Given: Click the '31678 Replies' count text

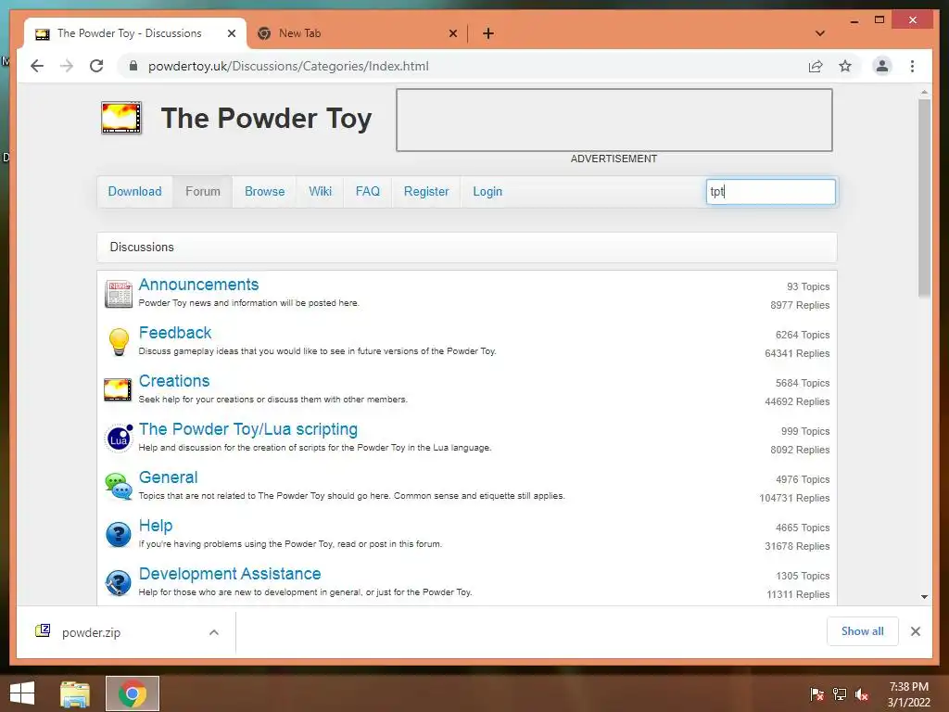Looking at the screenshot, I should [797, 546].
